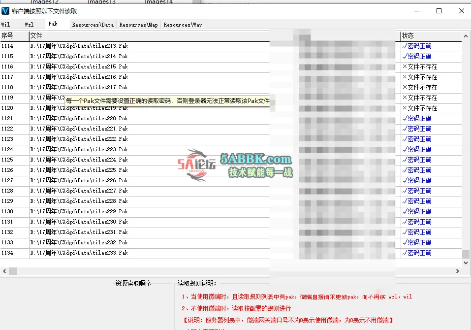Click the 资源读取顺序 group label
The width and height of the screenshot is (471, 330).
click(x=133, y=283)
